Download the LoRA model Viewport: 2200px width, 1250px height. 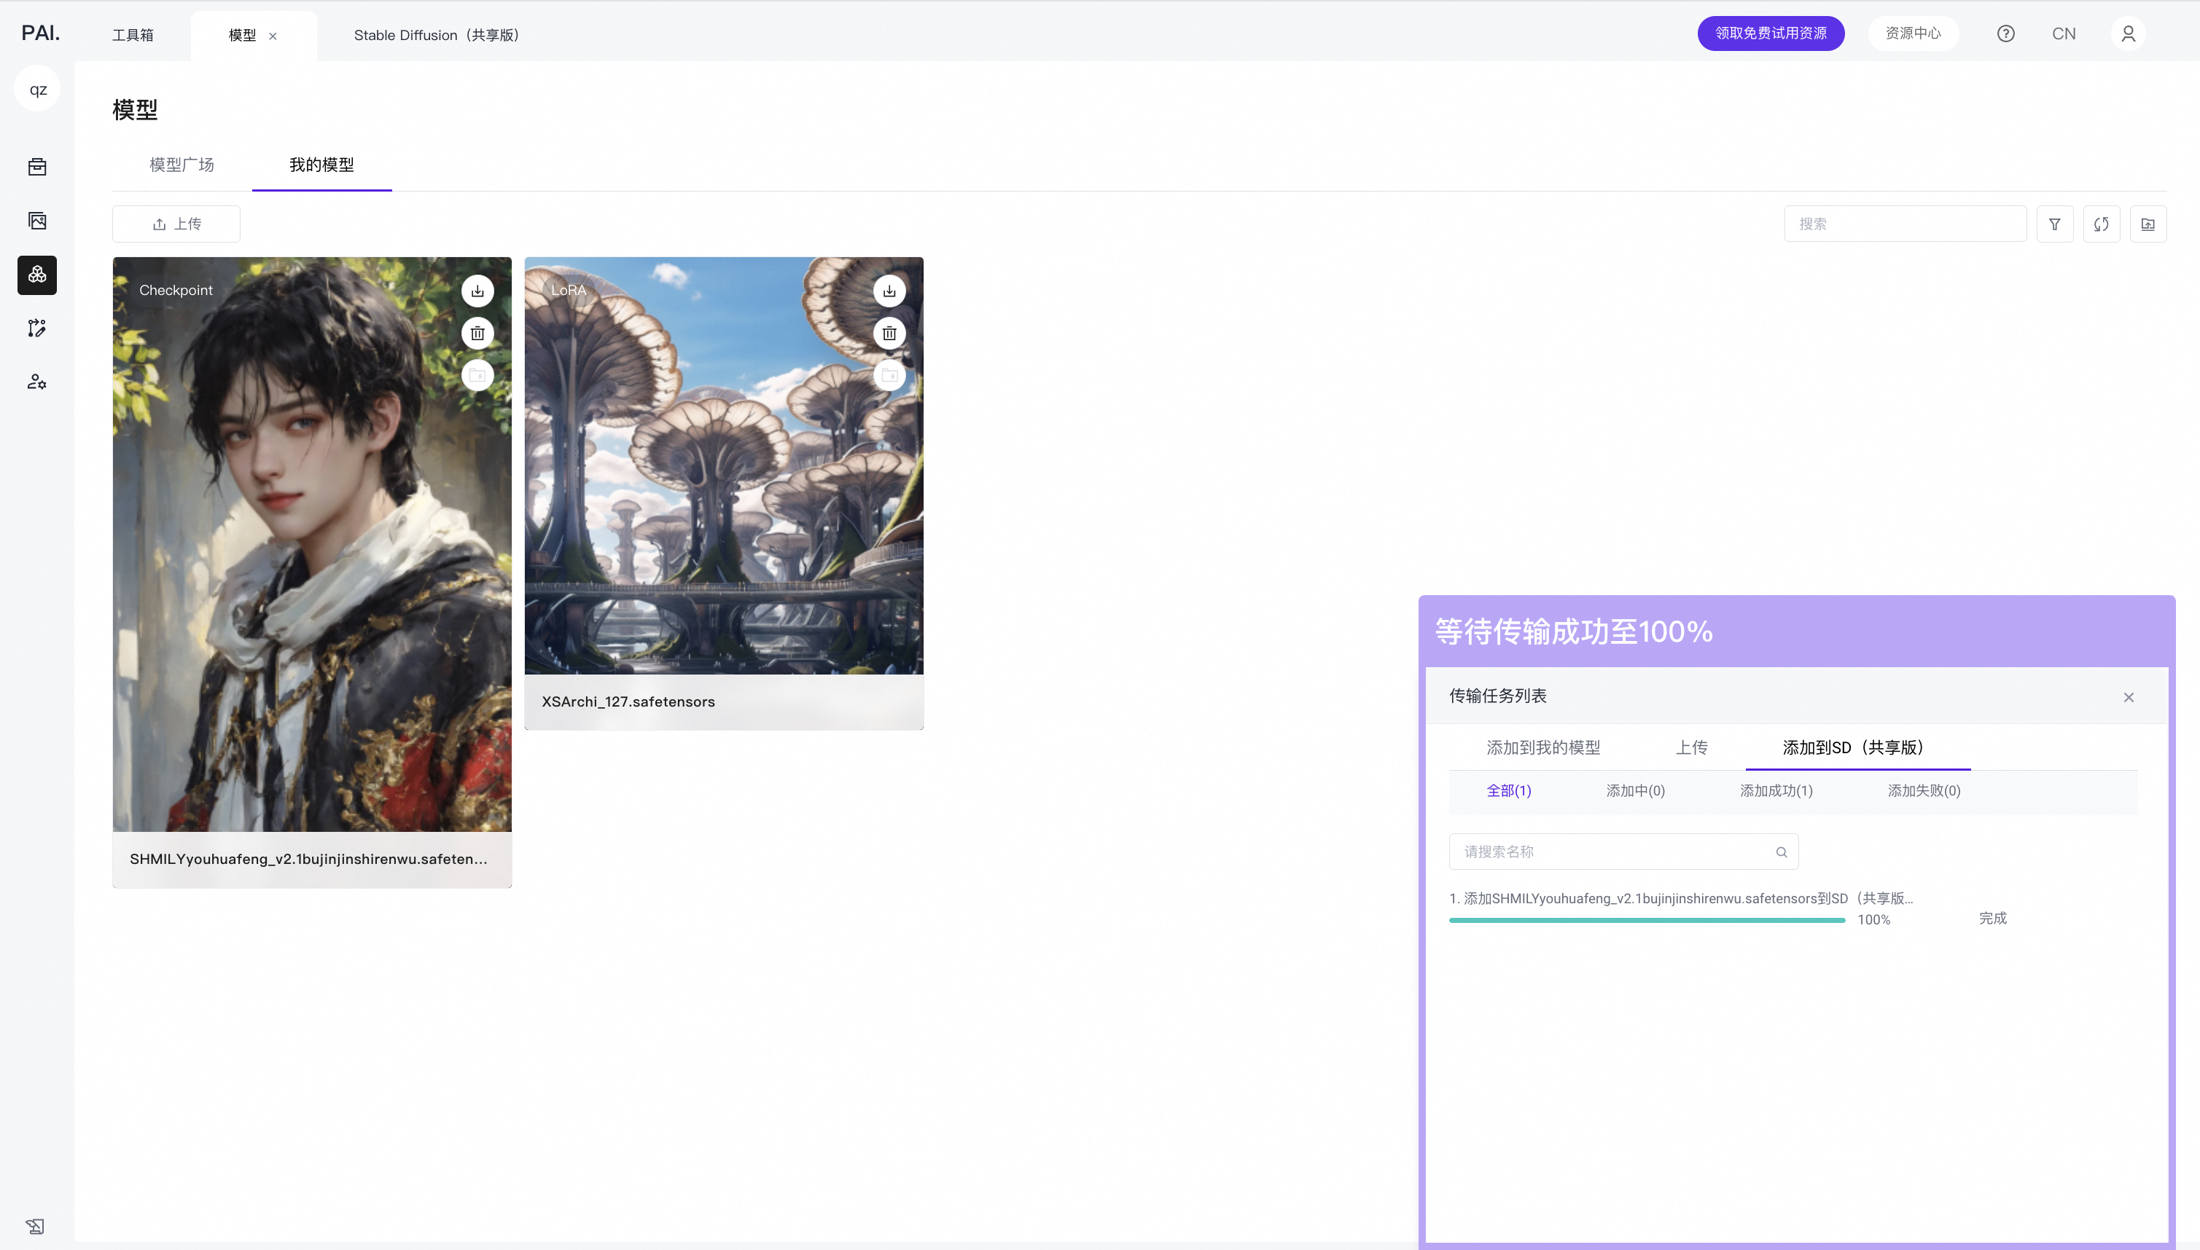click(x=890, y=291)
